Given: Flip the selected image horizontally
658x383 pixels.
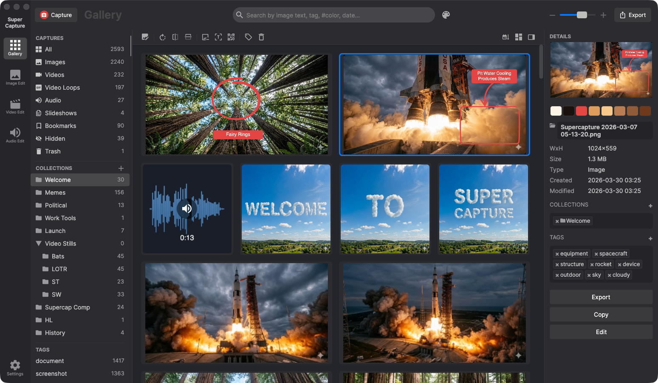Looking at the screenshot, I should [175, 37].
